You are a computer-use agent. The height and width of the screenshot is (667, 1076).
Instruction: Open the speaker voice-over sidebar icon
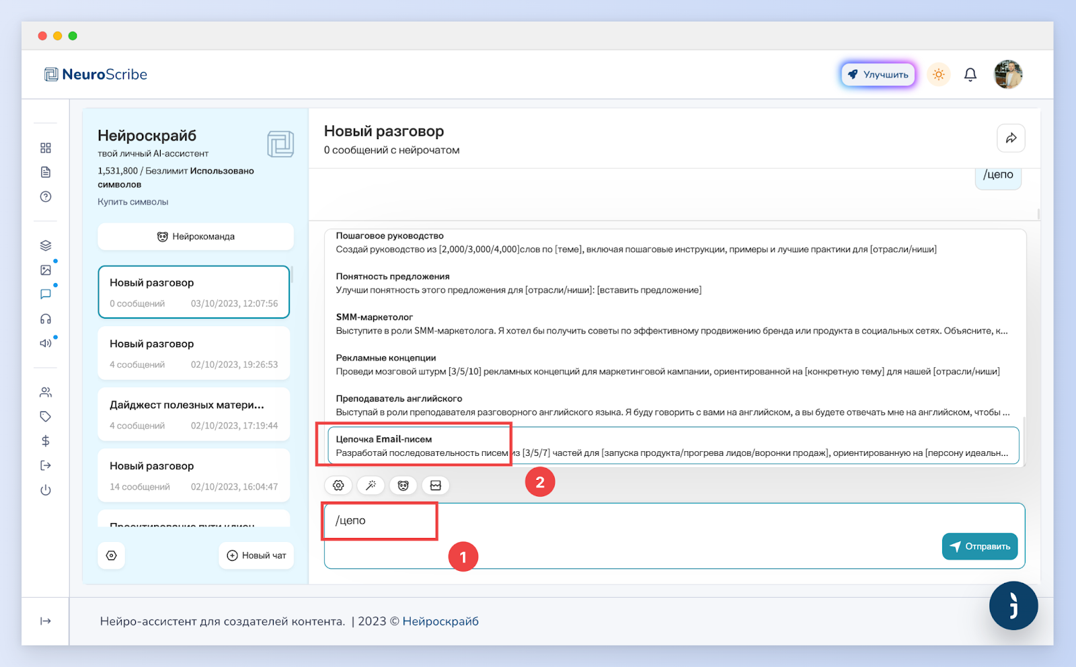tap(46, 344)
